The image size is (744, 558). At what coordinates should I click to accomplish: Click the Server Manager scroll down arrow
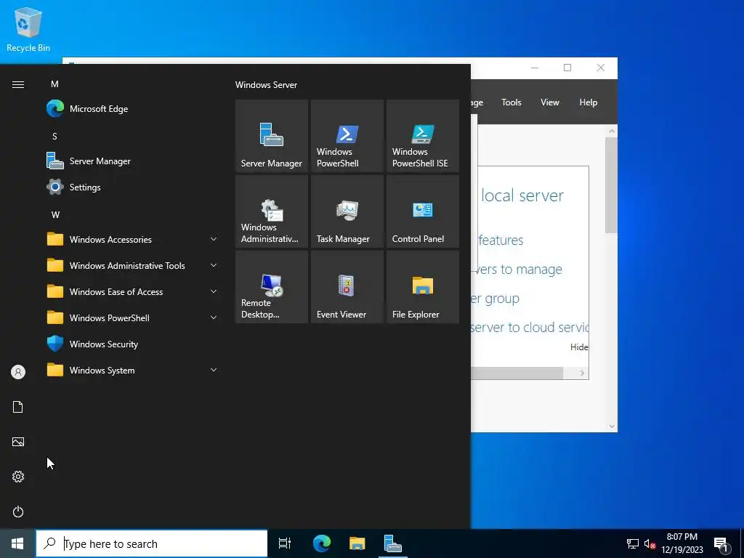(x=611, y=426)
